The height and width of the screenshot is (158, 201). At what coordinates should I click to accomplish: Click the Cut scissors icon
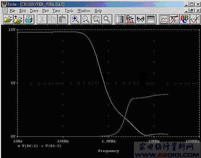pyautogui.click(x=42, y=19)
